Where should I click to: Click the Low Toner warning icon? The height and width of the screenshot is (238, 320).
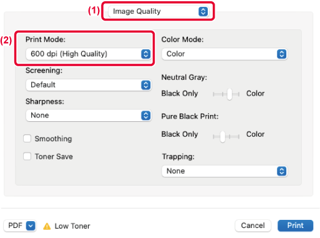tap(47, 226)
